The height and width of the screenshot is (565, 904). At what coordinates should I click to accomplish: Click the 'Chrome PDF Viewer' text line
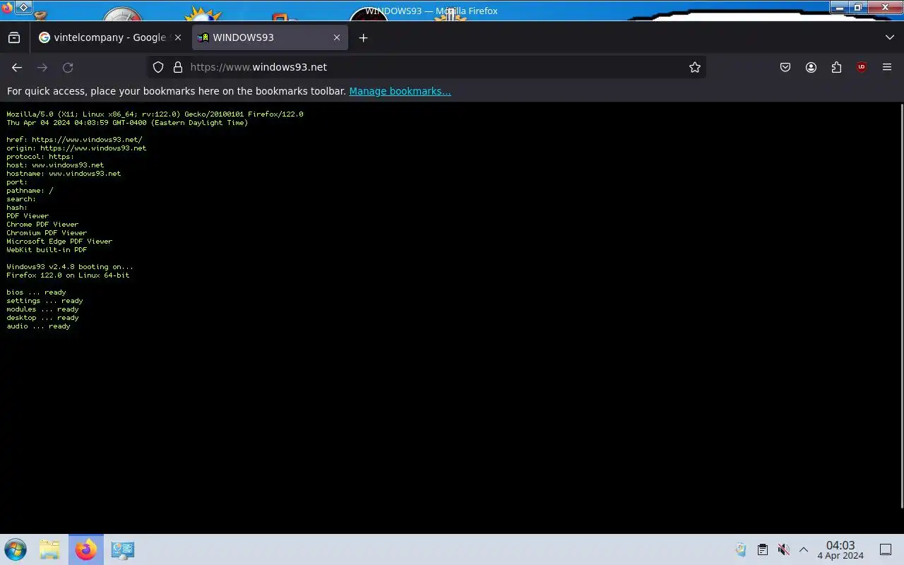(42, 225)
